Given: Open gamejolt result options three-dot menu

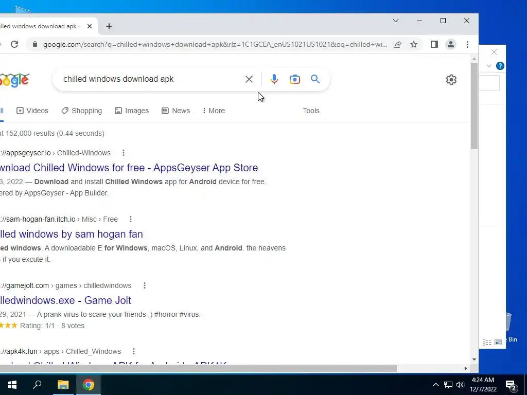Looking at the screenshot, I should [x=145, y=285].
